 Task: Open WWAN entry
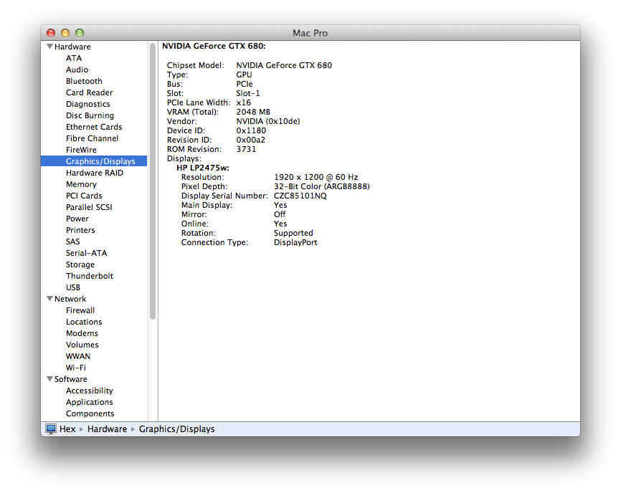(78, 357)
